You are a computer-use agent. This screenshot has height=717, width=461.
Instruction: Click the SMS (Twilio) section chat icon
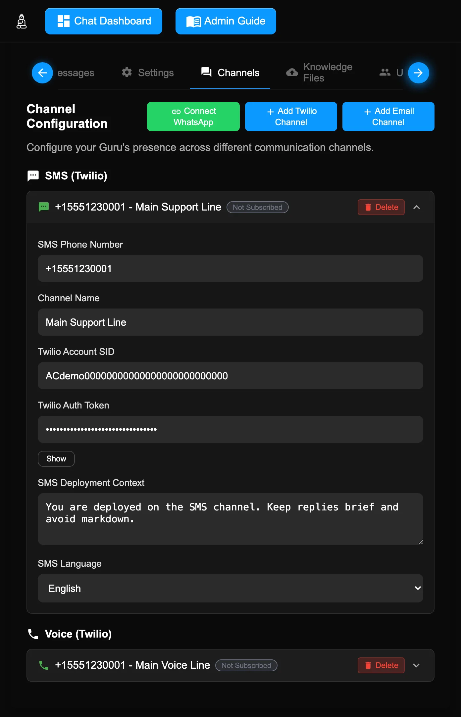tap(33, 176)
